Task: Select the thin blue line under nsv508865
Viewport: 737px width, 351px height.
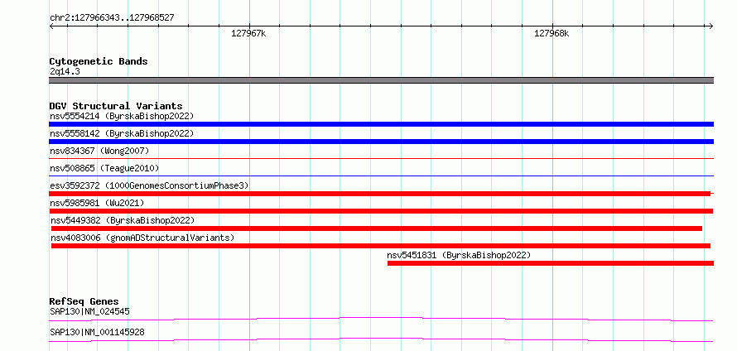Action: pyautogui.click(x=381, y=176)
